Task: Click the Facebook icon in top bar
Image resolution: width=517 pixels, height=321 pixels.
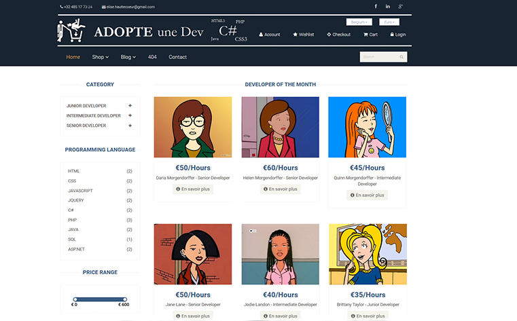Action: click(376, 6)
